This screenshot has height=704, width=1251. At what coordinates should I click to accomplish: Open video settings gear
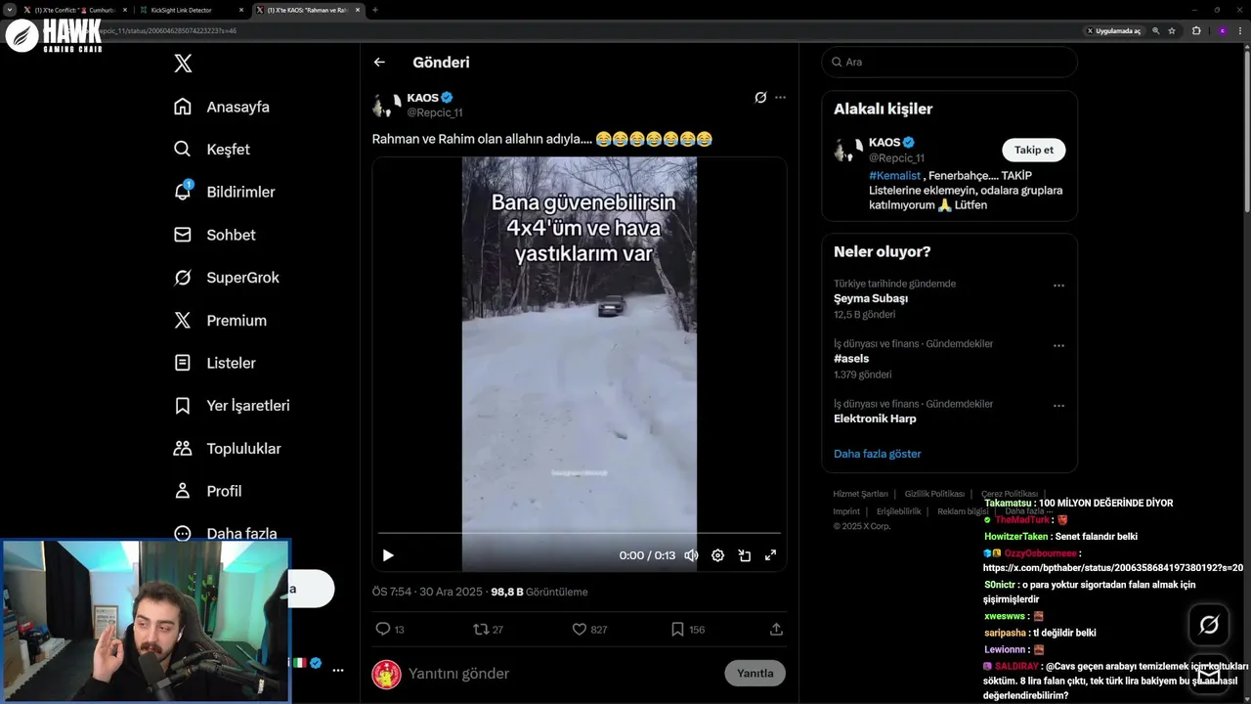point(717,555)
